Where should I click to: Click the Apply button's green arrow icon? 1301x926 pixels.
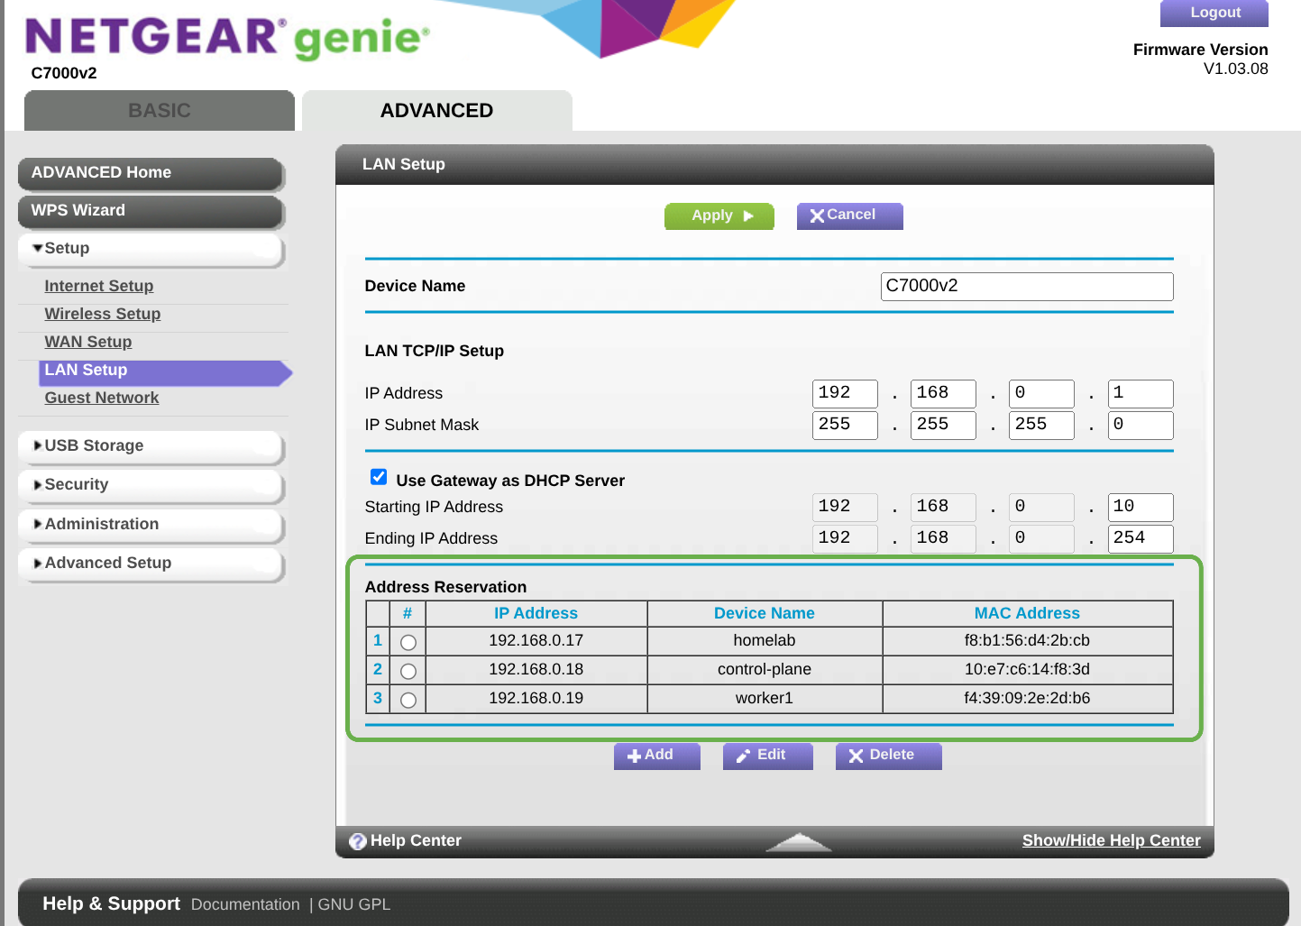(747, 215)
